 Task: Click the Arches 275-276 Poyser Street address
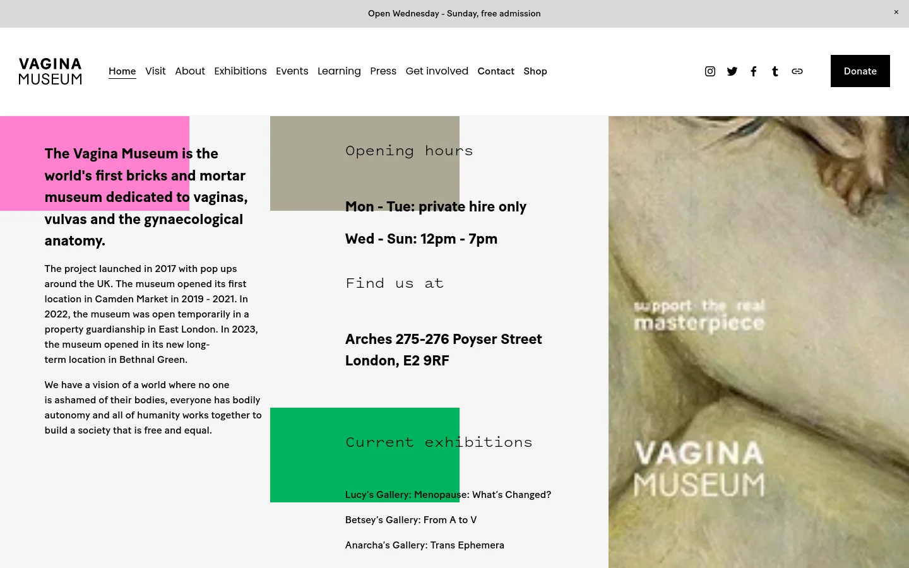444,350
